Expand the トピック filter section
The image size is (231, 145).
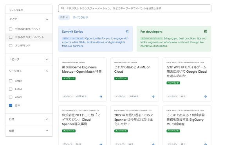(47, 59)
